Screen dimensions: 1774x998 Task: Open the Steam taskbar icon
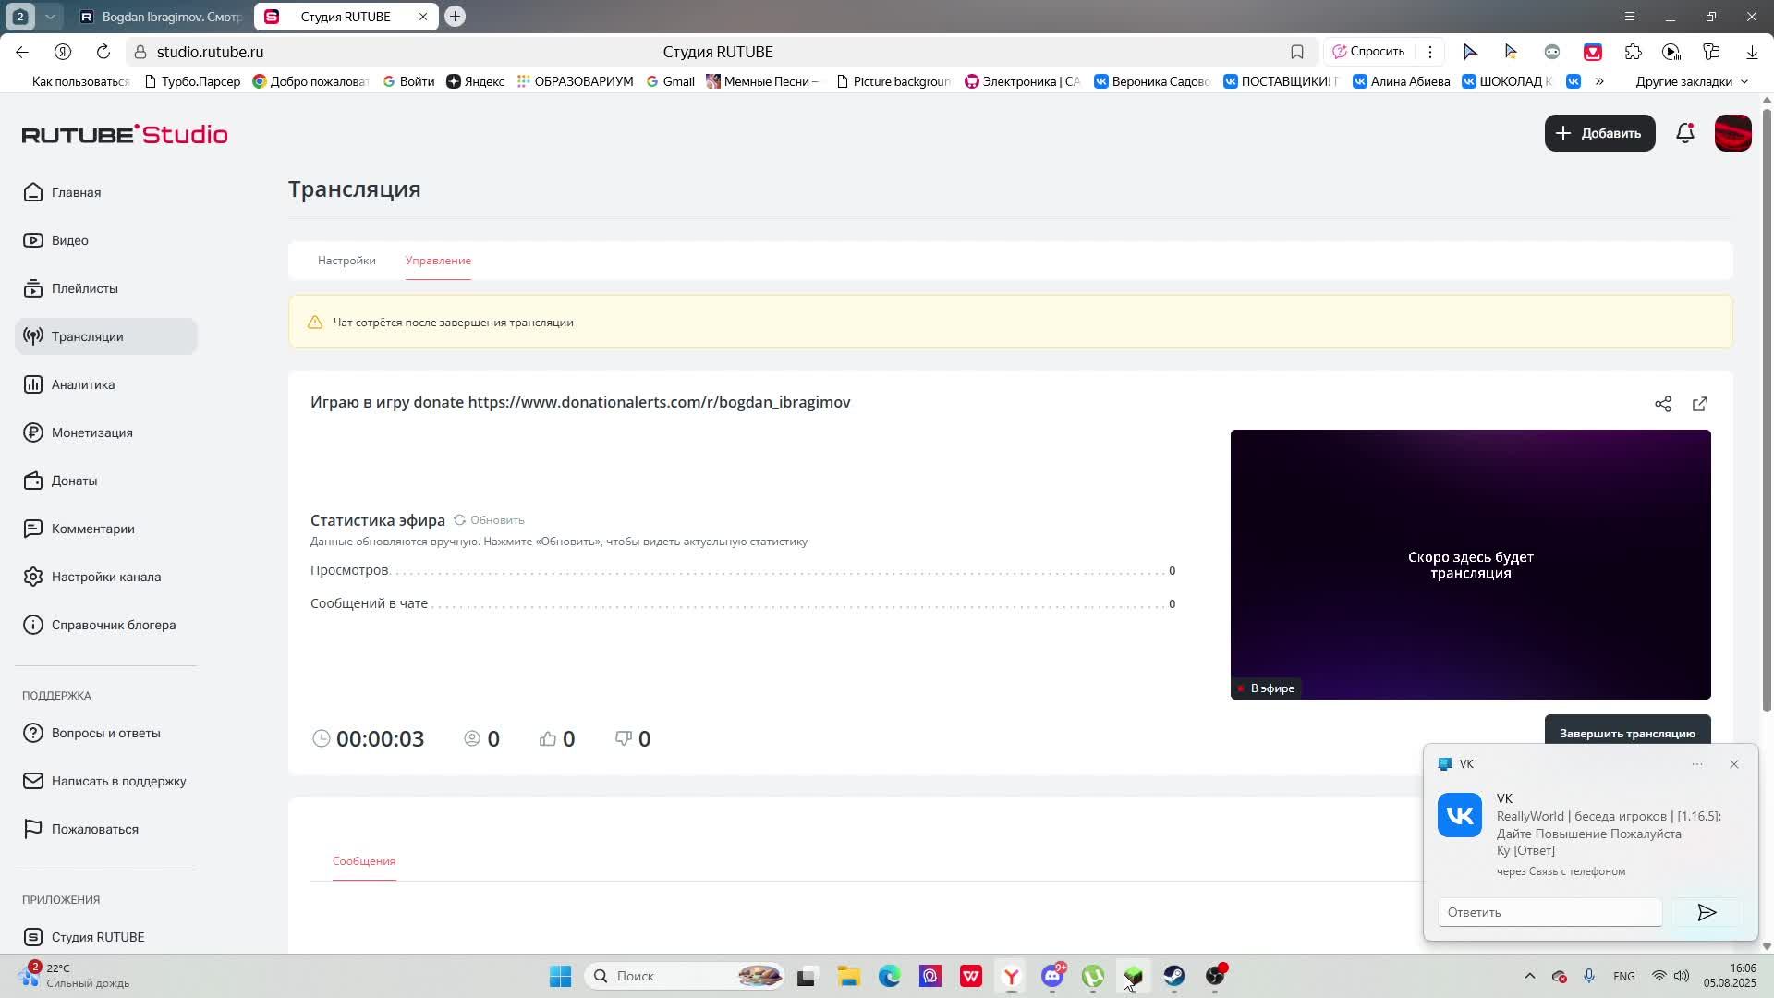(x=1173, y=976)
